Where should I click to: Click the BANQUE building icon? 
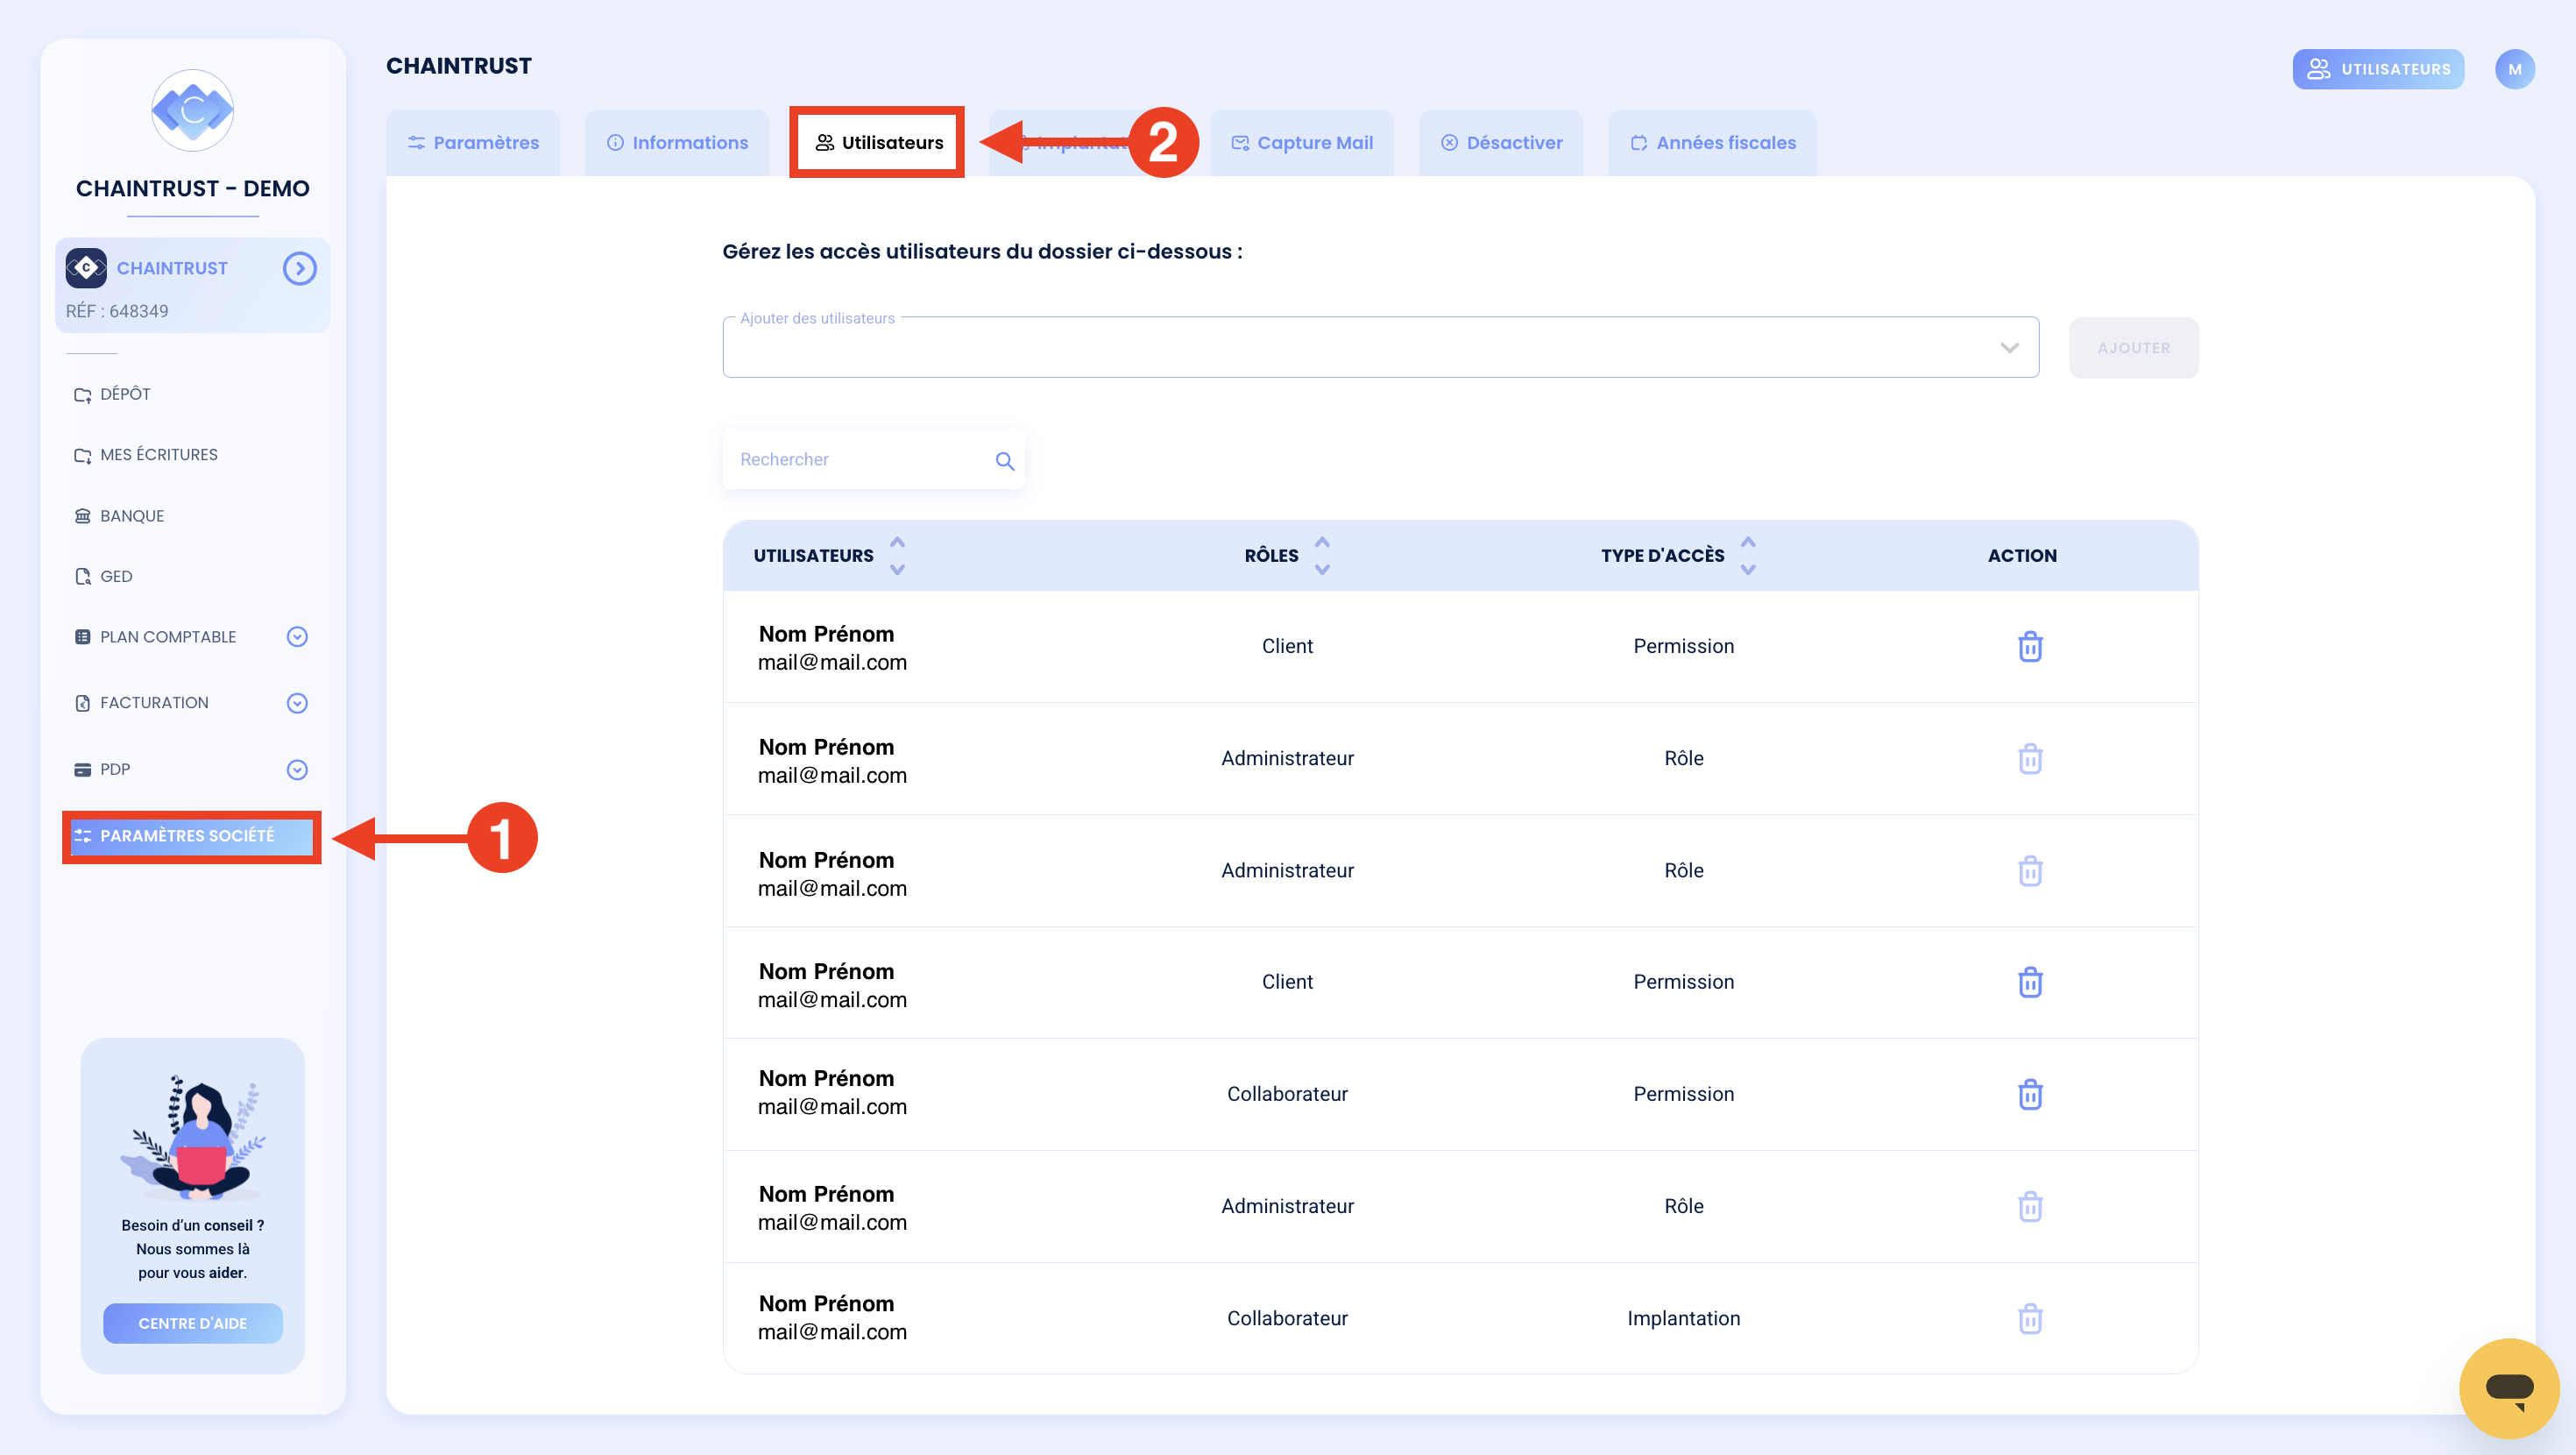click(x=82, y=515)
